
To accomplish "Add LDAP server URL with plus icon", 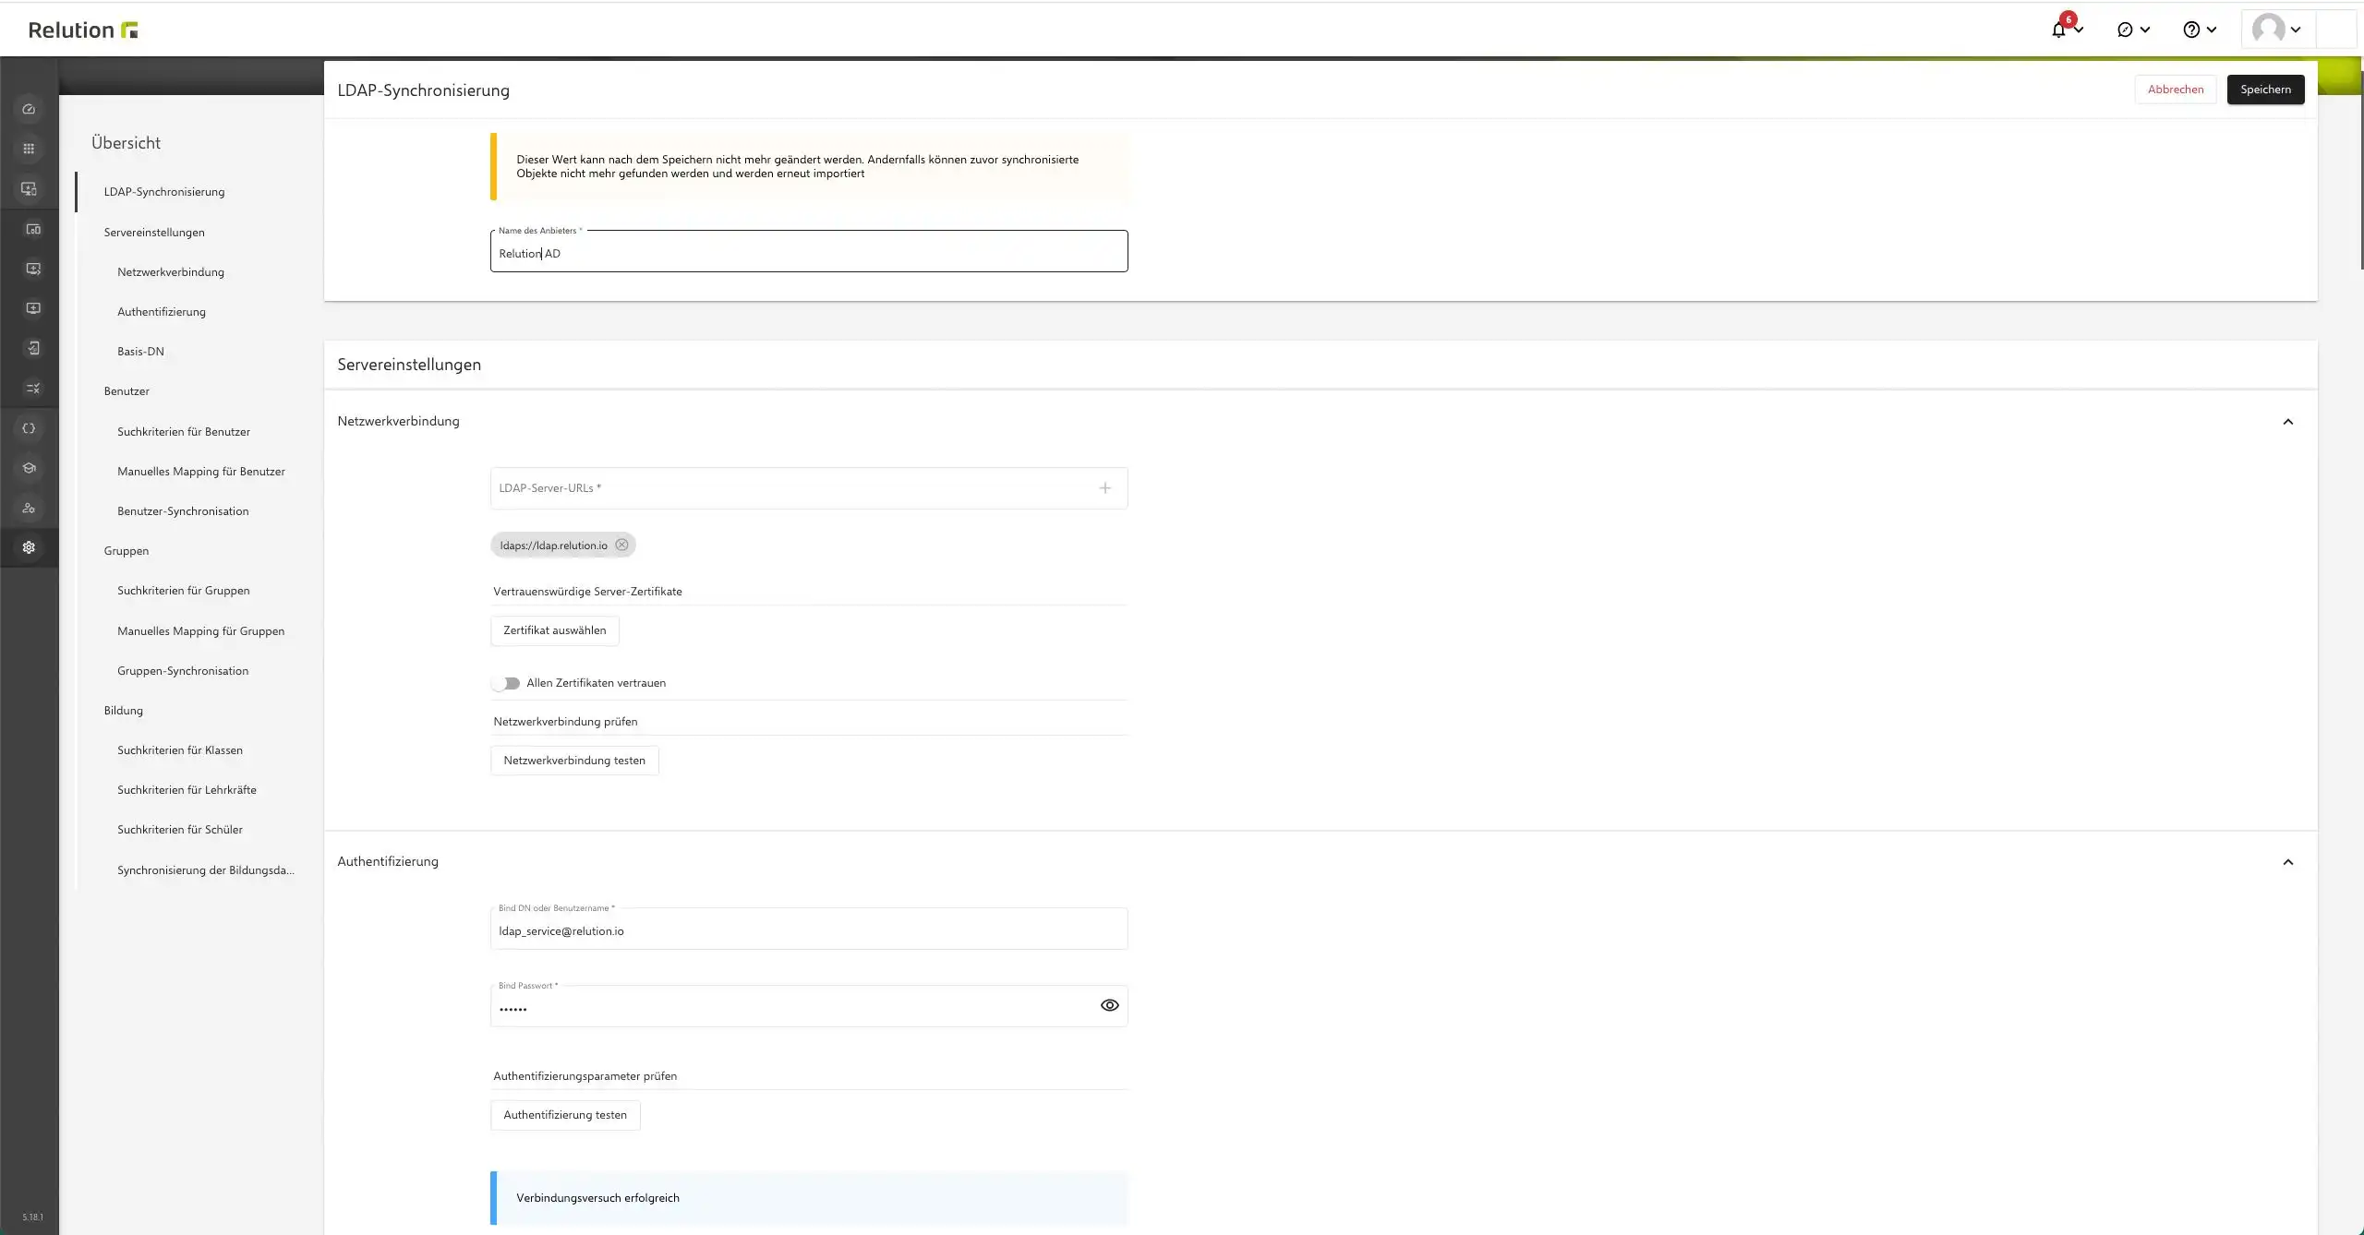I will click(1104, 488).
